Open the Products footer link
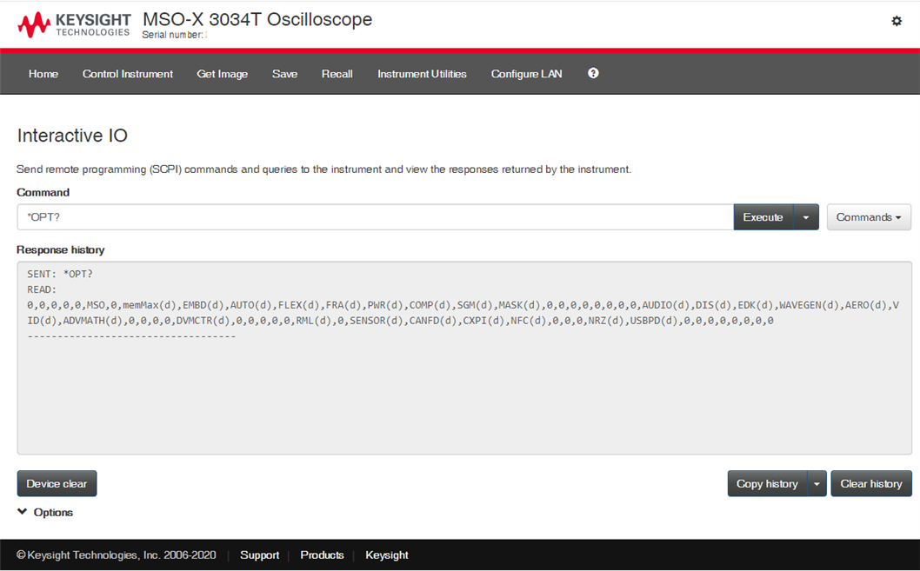Image resolution: width=920 pixels, height=571 pixels. (322, 555)
